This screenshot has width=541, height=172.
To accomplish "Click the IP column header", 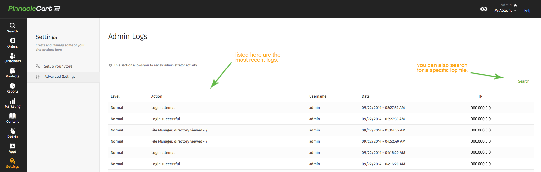I will click(481, 96).
